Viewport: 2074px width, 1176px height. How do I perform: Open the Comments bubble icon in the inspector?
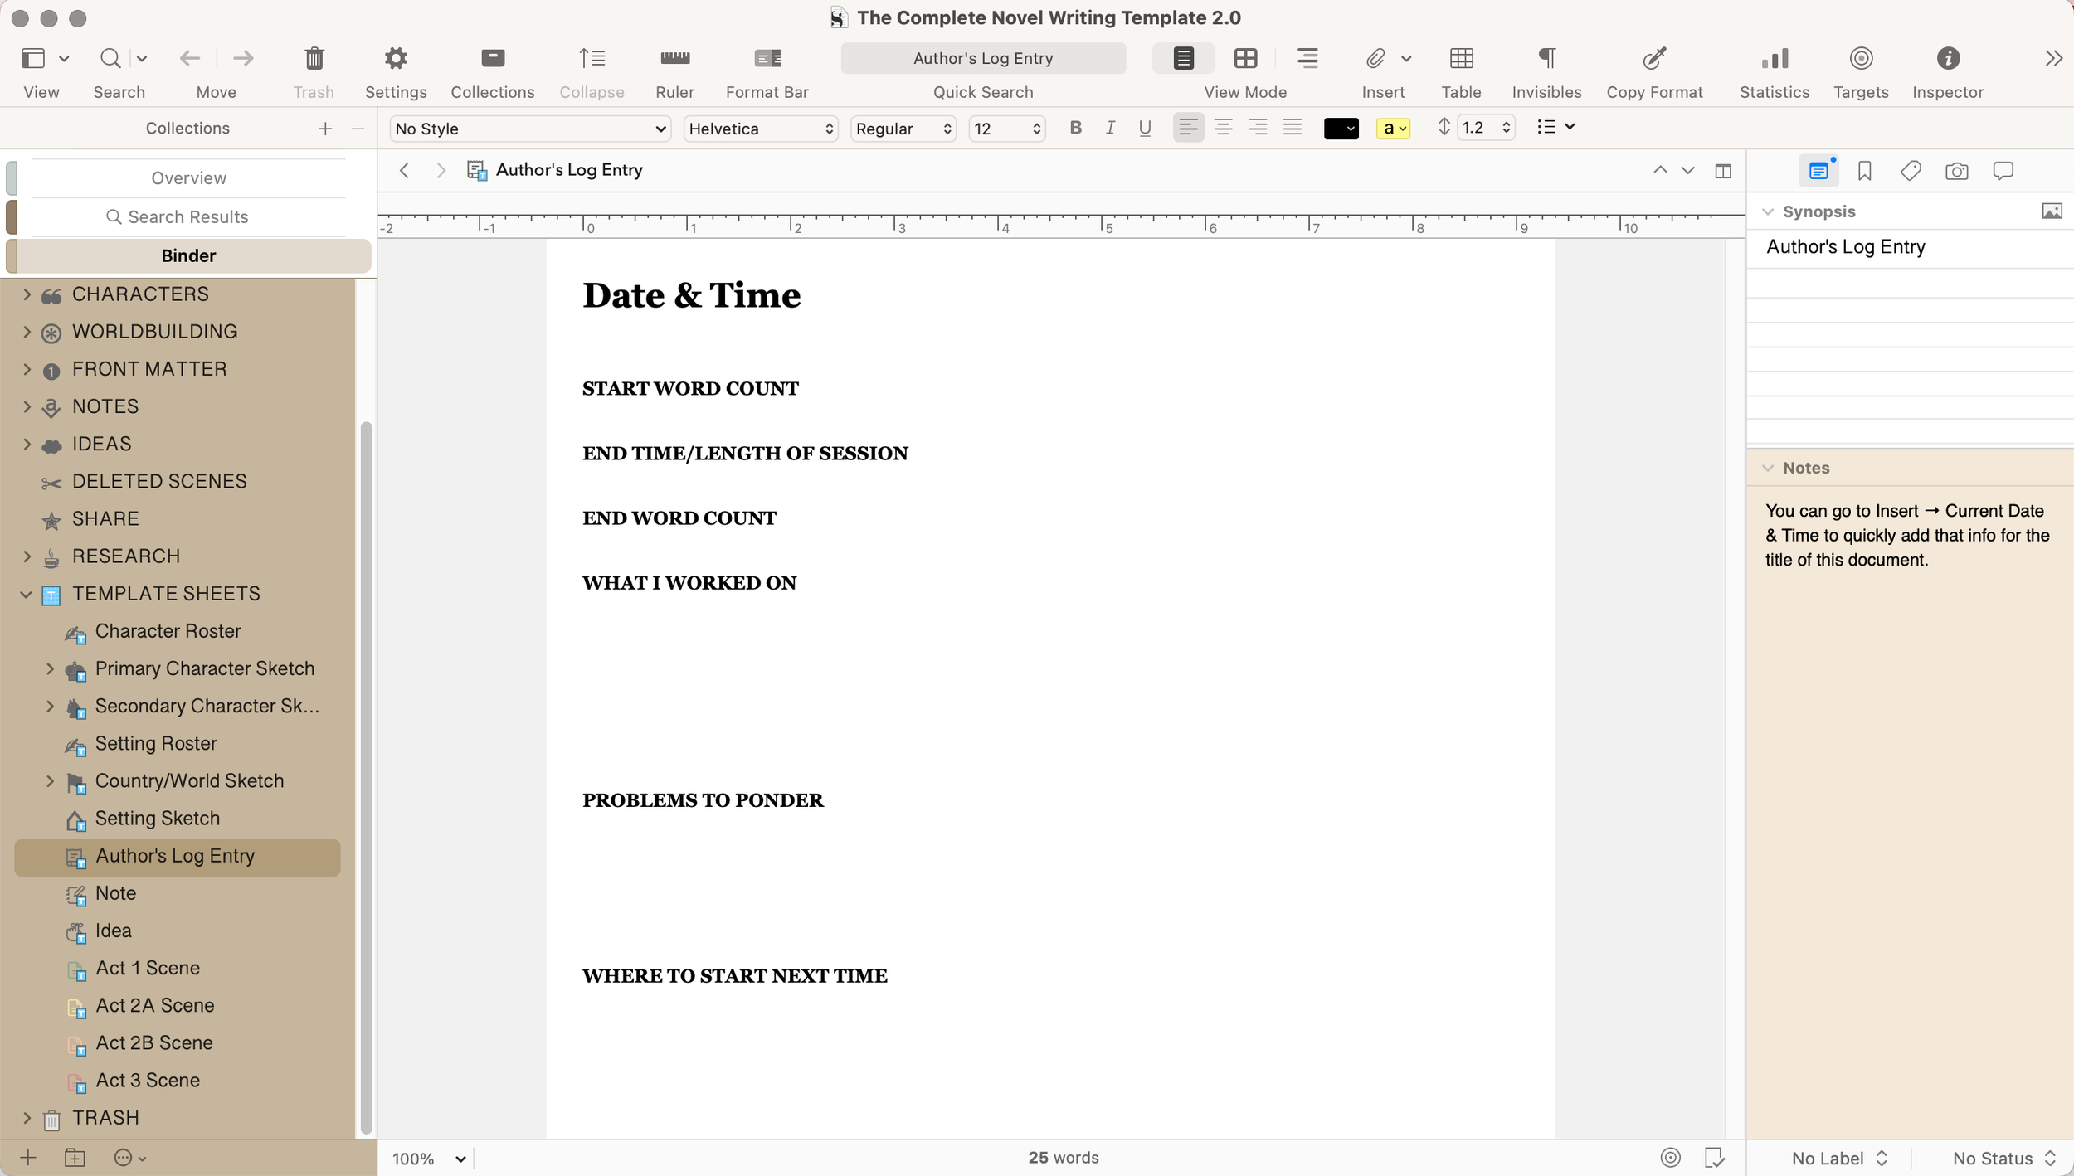2003,170
